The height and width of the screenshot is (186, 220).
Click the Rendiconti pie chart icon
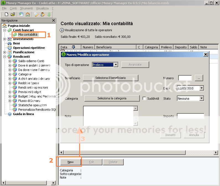point(9,57)
